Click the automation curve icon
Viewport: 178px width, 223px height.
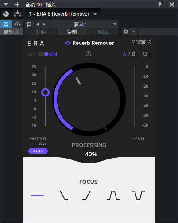click(17, 24)
